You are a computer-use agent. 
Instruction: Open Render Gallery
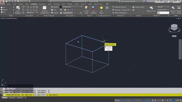pyautogui.click(x=179, y=10)
